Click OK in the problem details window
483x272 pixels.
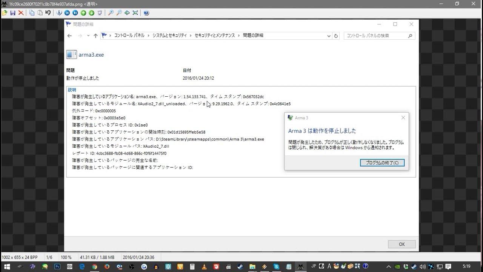coord(402,244)
